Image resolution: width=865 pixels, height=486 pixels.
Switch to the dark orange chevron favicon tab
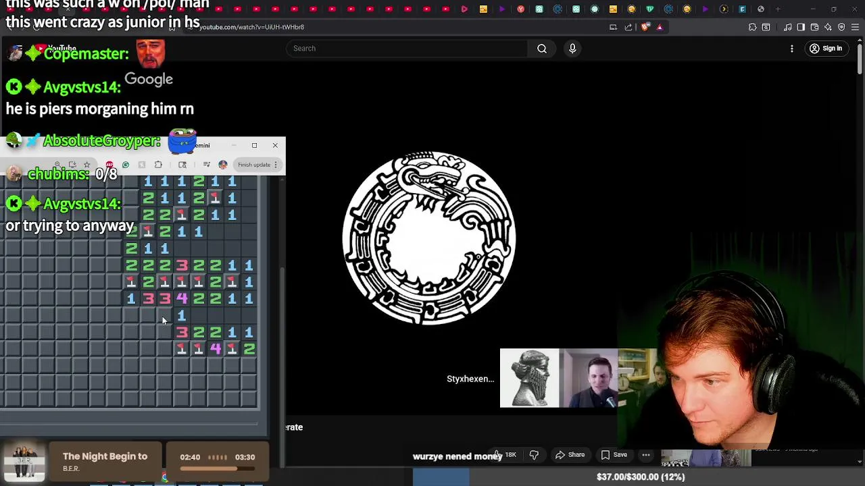point(724,9)
